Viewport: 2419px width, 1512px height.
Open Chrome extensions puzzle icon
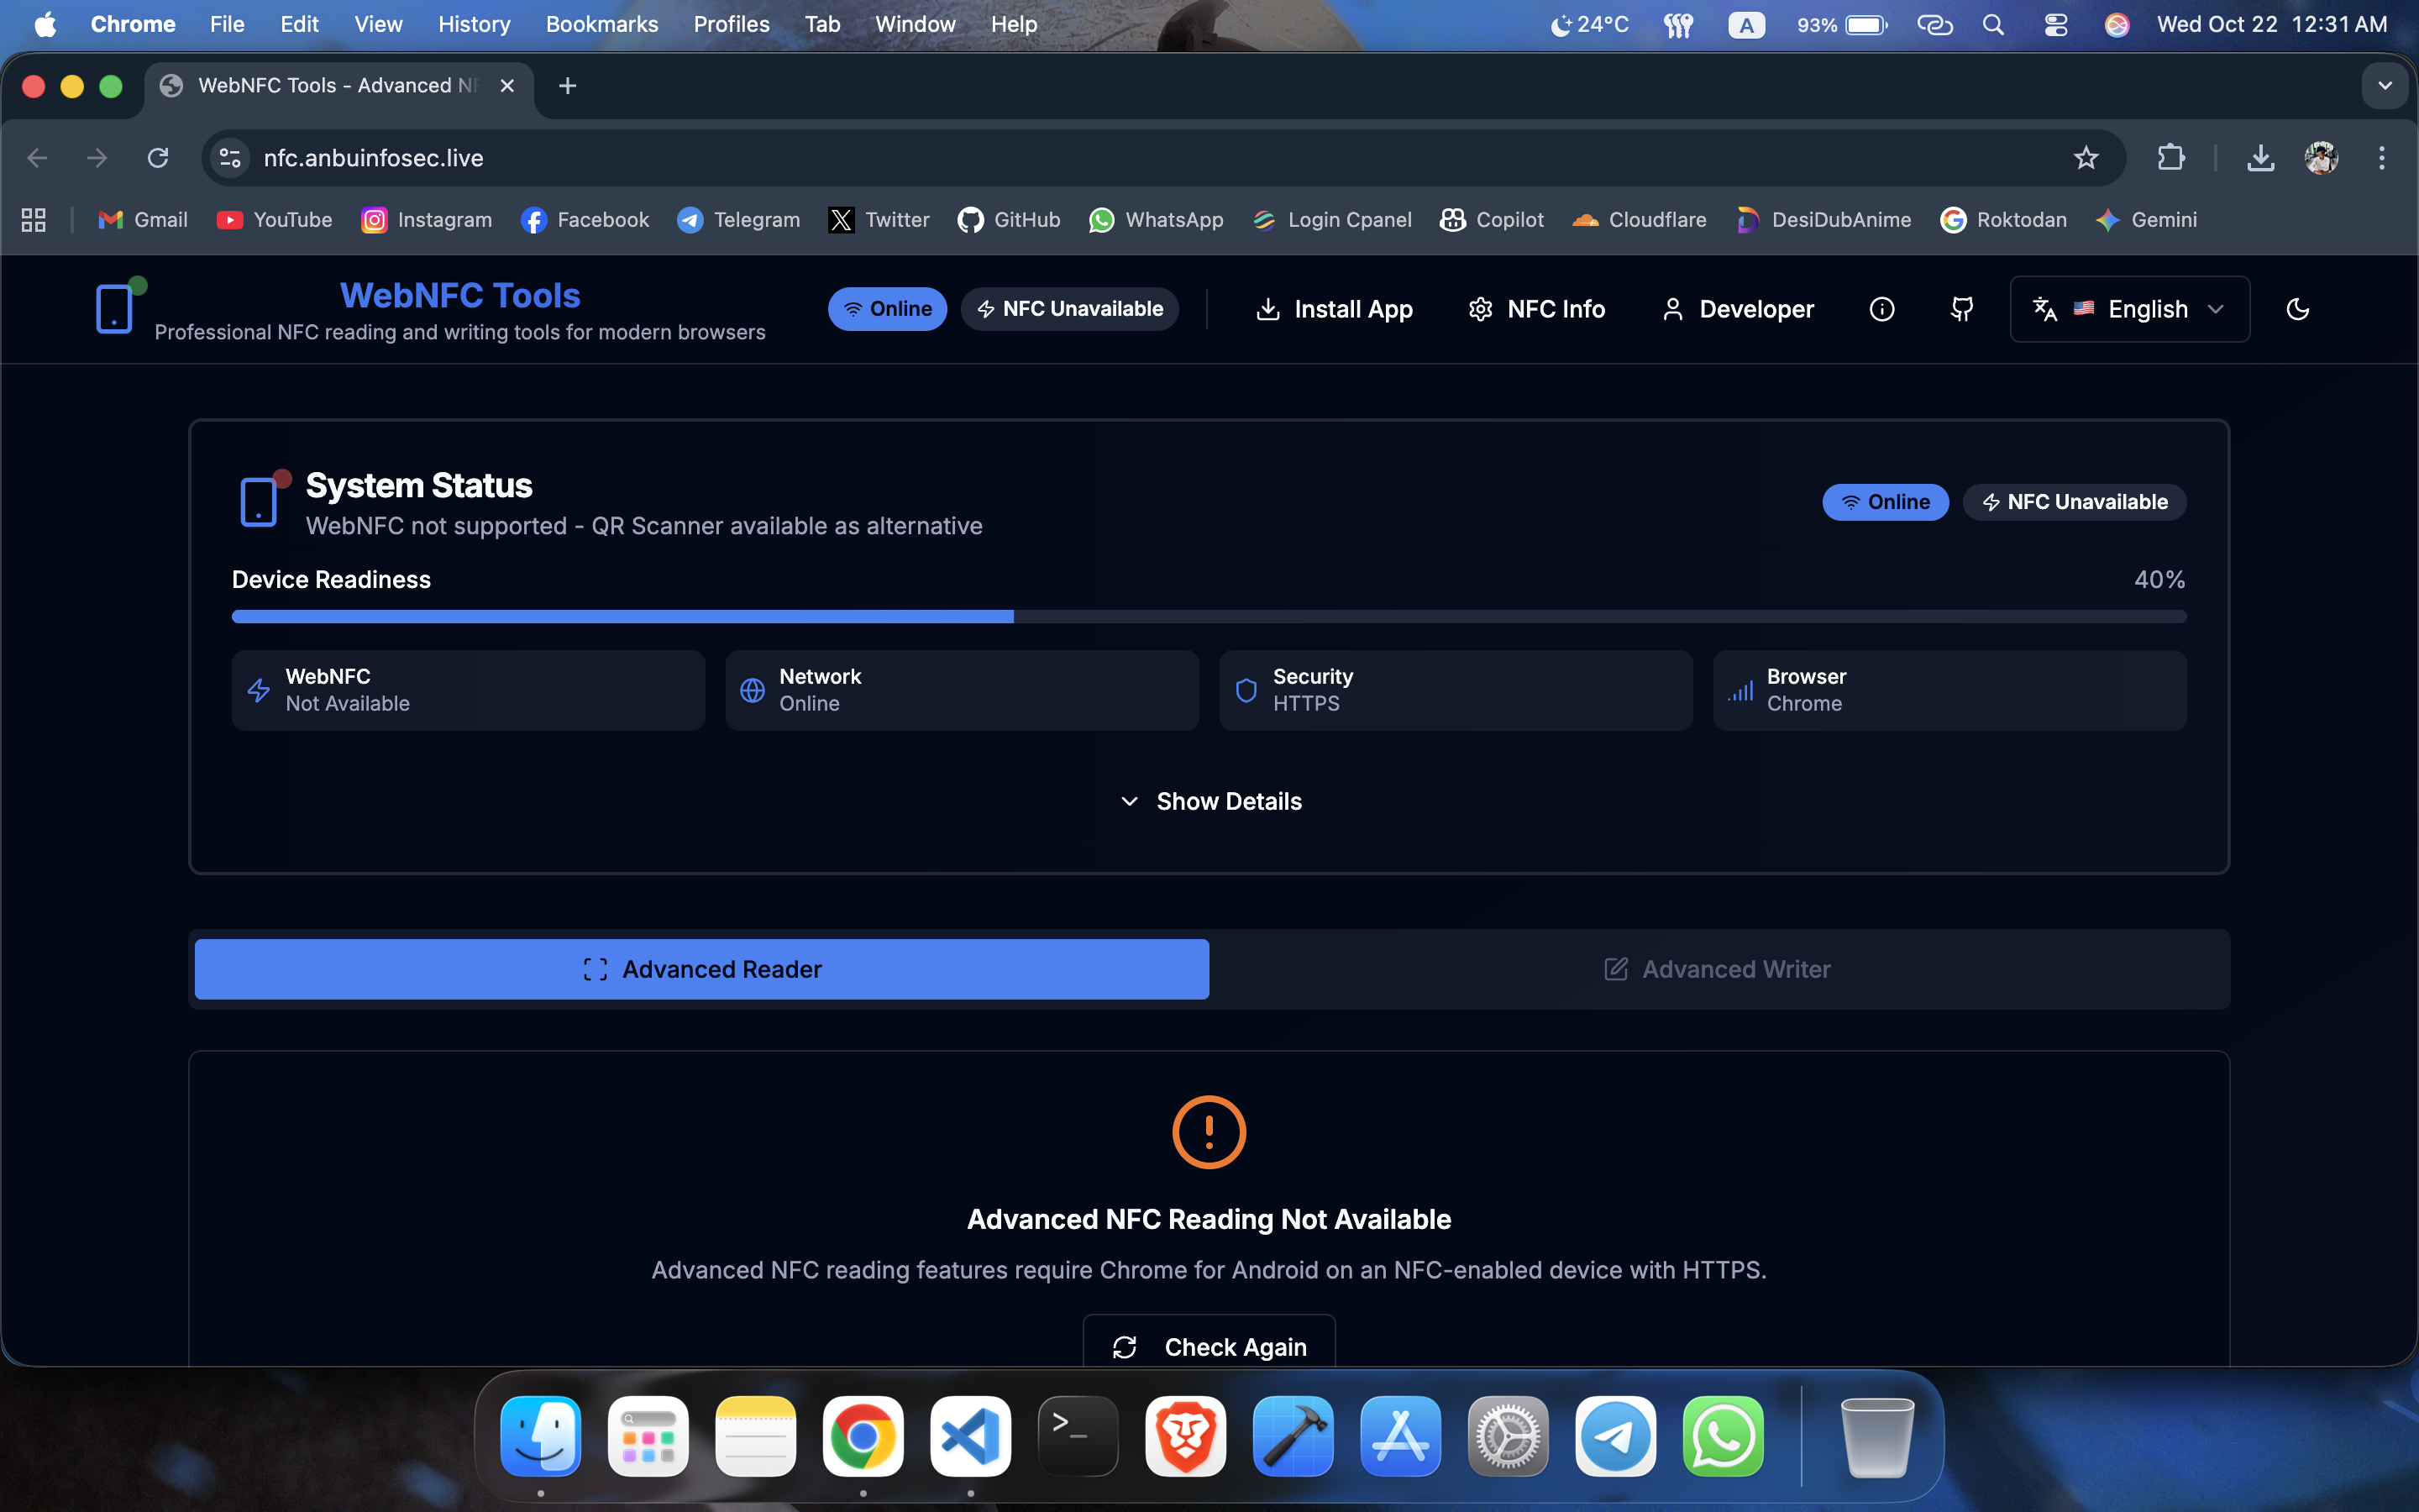(x=2170, y=158)
